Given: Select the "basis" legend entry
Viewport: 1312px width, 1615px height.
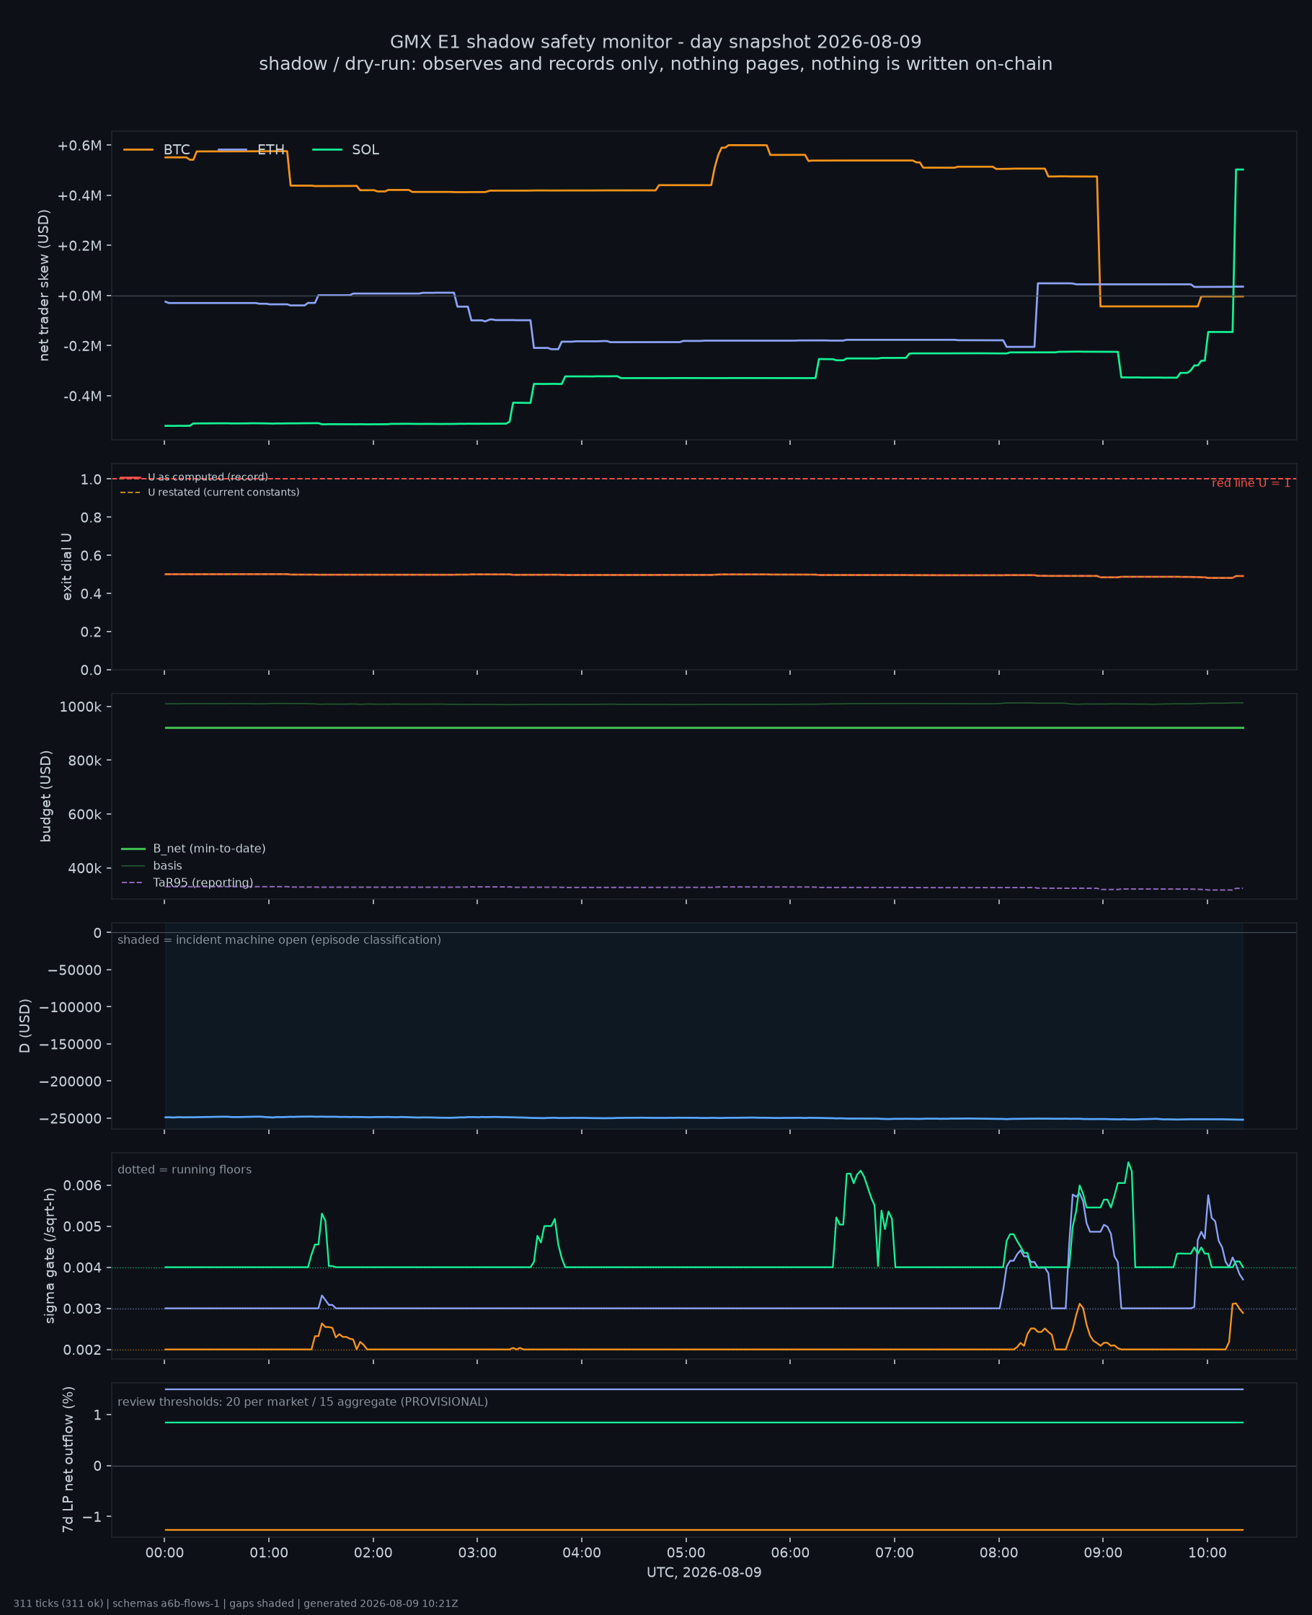Looking at the screenshot, I should pyautogui.click(x=168, y=866).
